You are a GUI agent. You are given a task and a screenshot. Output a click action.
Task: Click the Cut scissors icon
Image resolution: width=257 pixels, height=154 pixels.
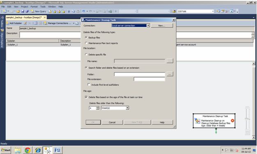tap(69, 11)
